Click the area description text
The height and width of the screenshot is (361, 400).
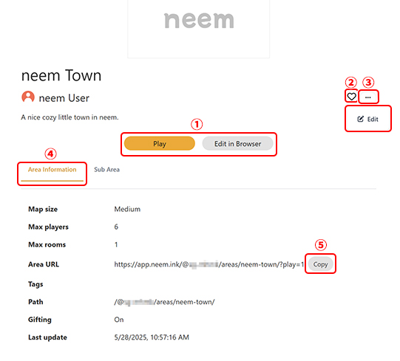point(70,117)
